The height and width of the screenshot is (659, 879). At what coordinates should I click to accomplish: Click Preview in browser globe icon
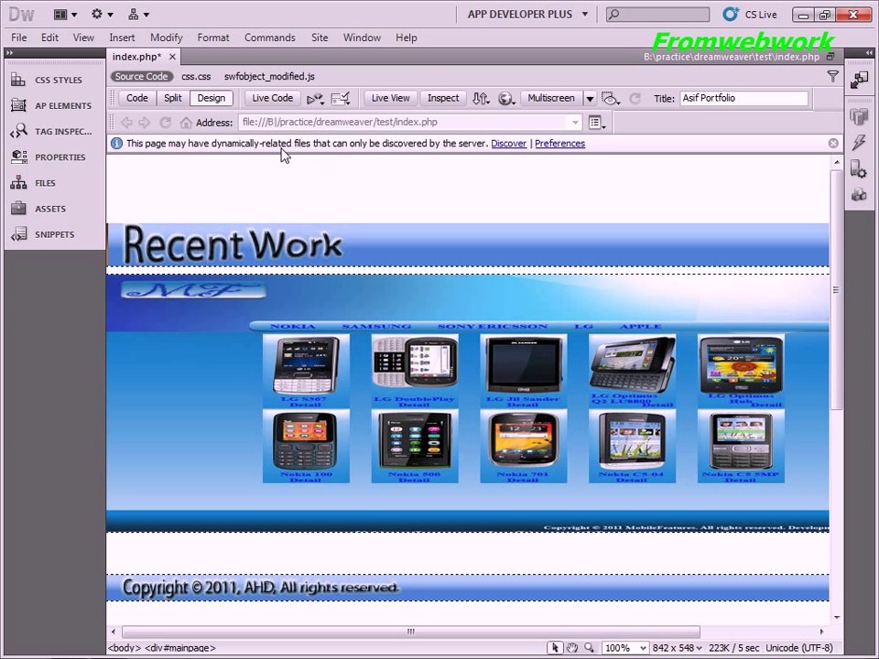(506, 99)
